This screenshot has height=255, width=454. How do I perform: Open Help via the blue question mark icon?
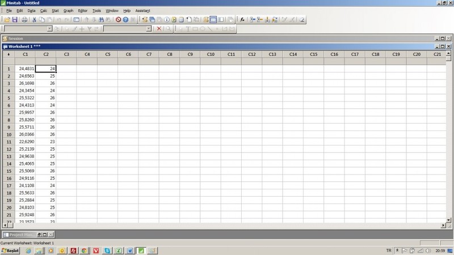click(x=126, y=19)
